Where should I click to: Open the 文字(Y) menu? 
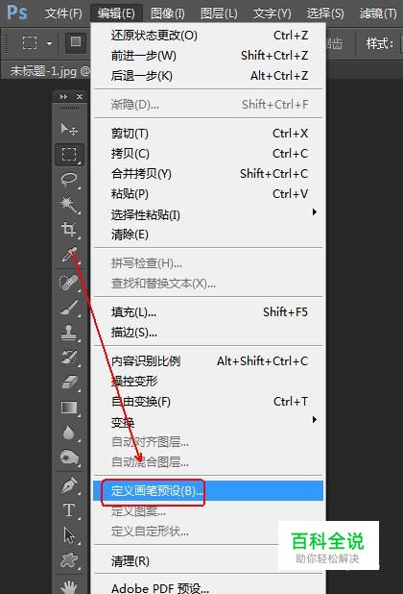pos(272,13)
